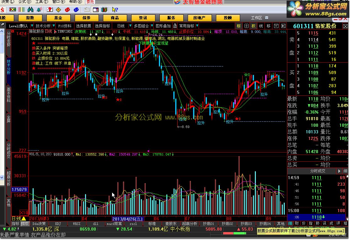Screen dimensions: 350x240
Task: Switch to the 超赢分析 indicator tab
Action: [190, 223]
